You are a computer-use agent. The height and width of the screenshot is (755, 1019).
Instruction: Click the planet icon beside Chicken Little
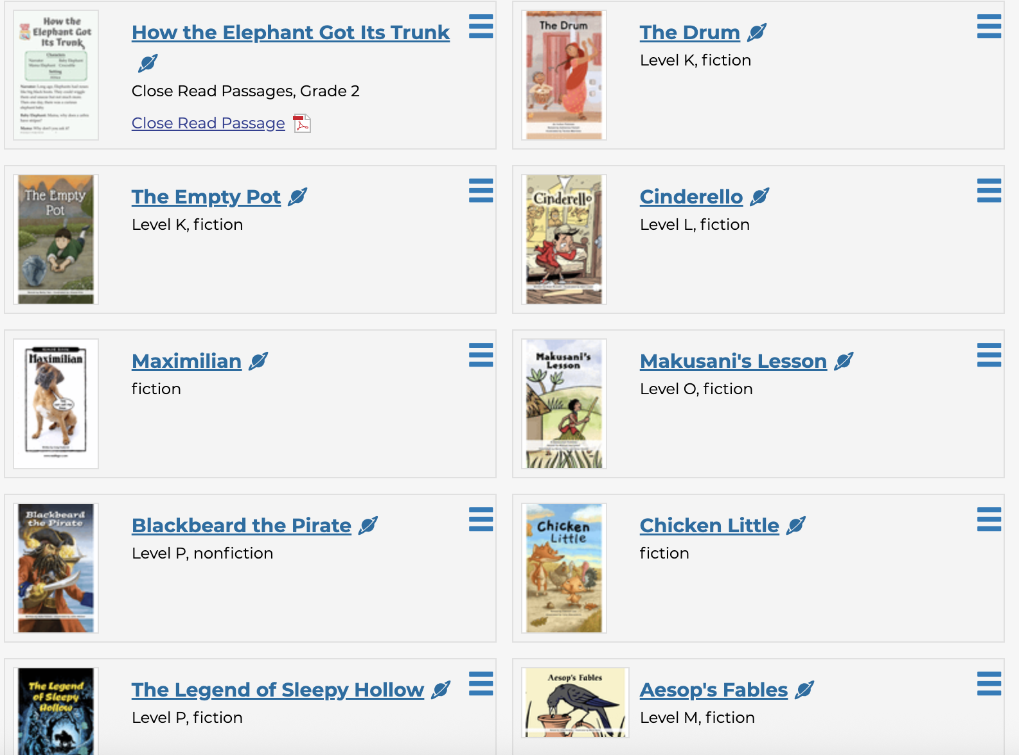tap(795, 525)
